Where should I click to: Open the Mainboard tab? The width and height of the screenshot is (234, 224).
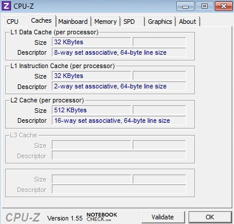[x=73, y=22]
